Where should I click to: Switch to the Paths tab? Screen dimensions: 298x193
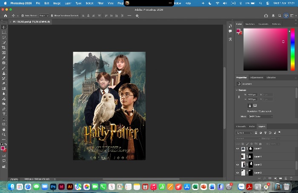click(252, 126)
